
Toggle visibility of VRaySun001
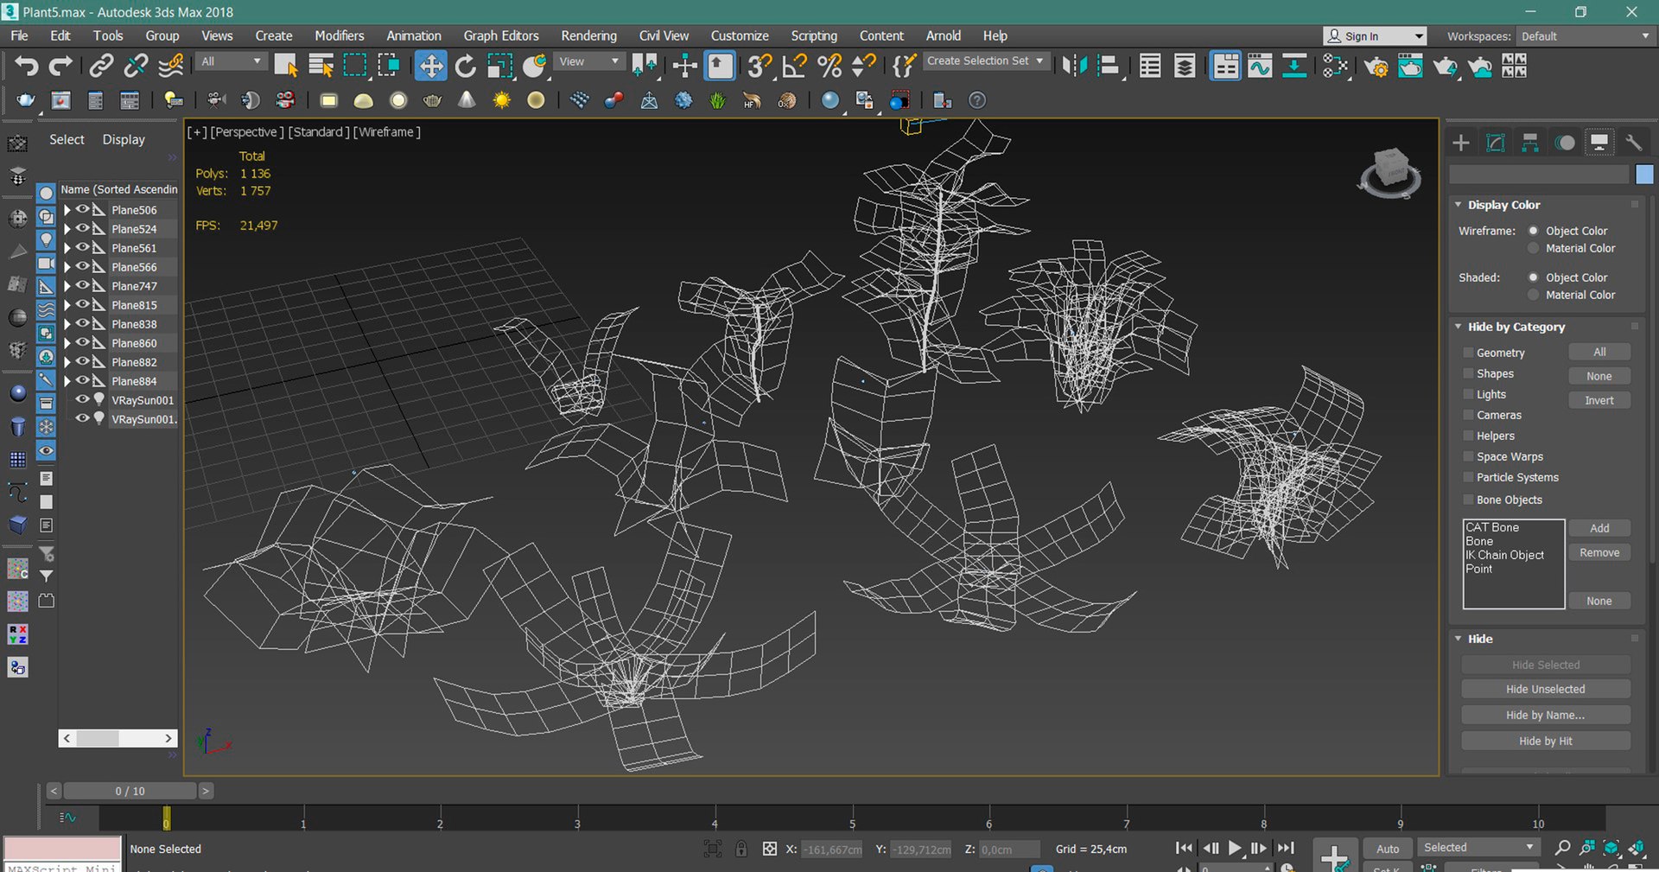83,399
